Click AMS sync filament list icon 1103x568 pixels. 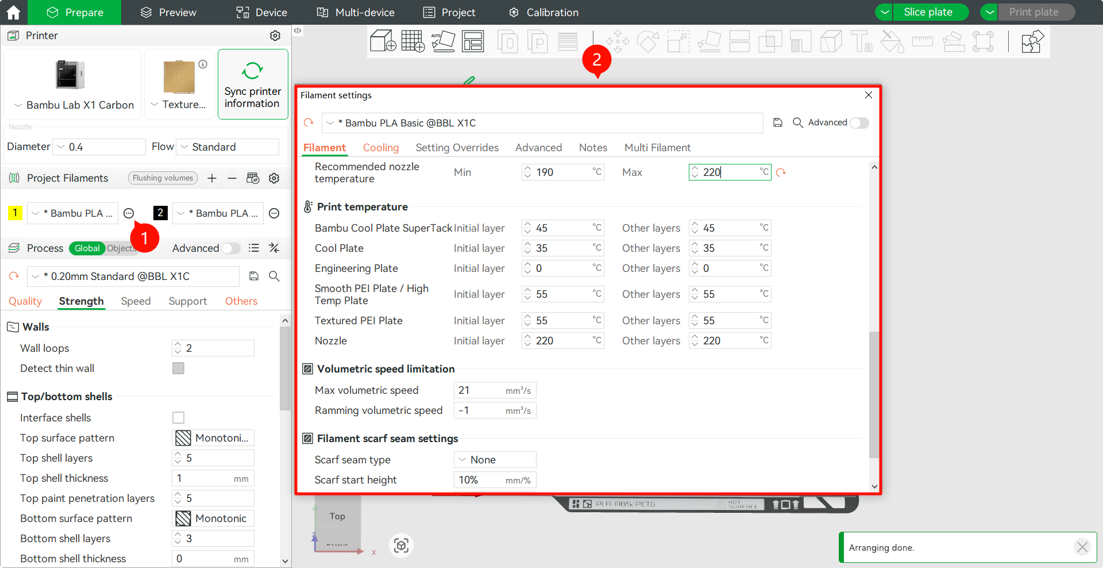coord(253,178)
